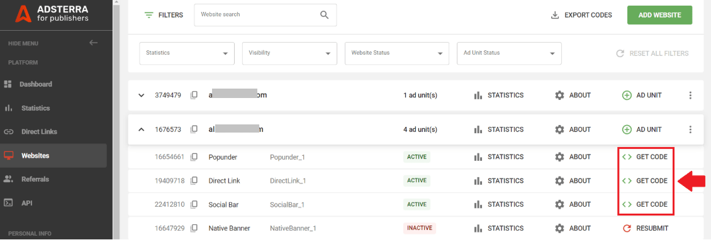Click RESET ALL FILTERS
The width and height of the screenshot is (711, 240).
pos(652,53)
